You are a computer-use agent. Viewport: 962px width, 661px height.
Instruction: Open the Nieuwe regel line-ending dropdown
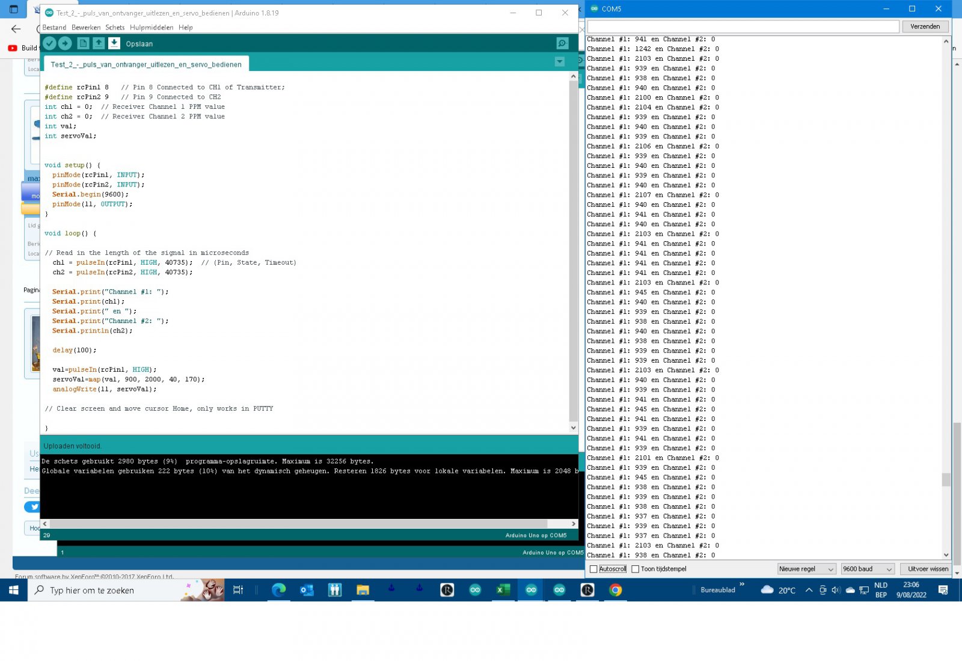click(806, 569)
